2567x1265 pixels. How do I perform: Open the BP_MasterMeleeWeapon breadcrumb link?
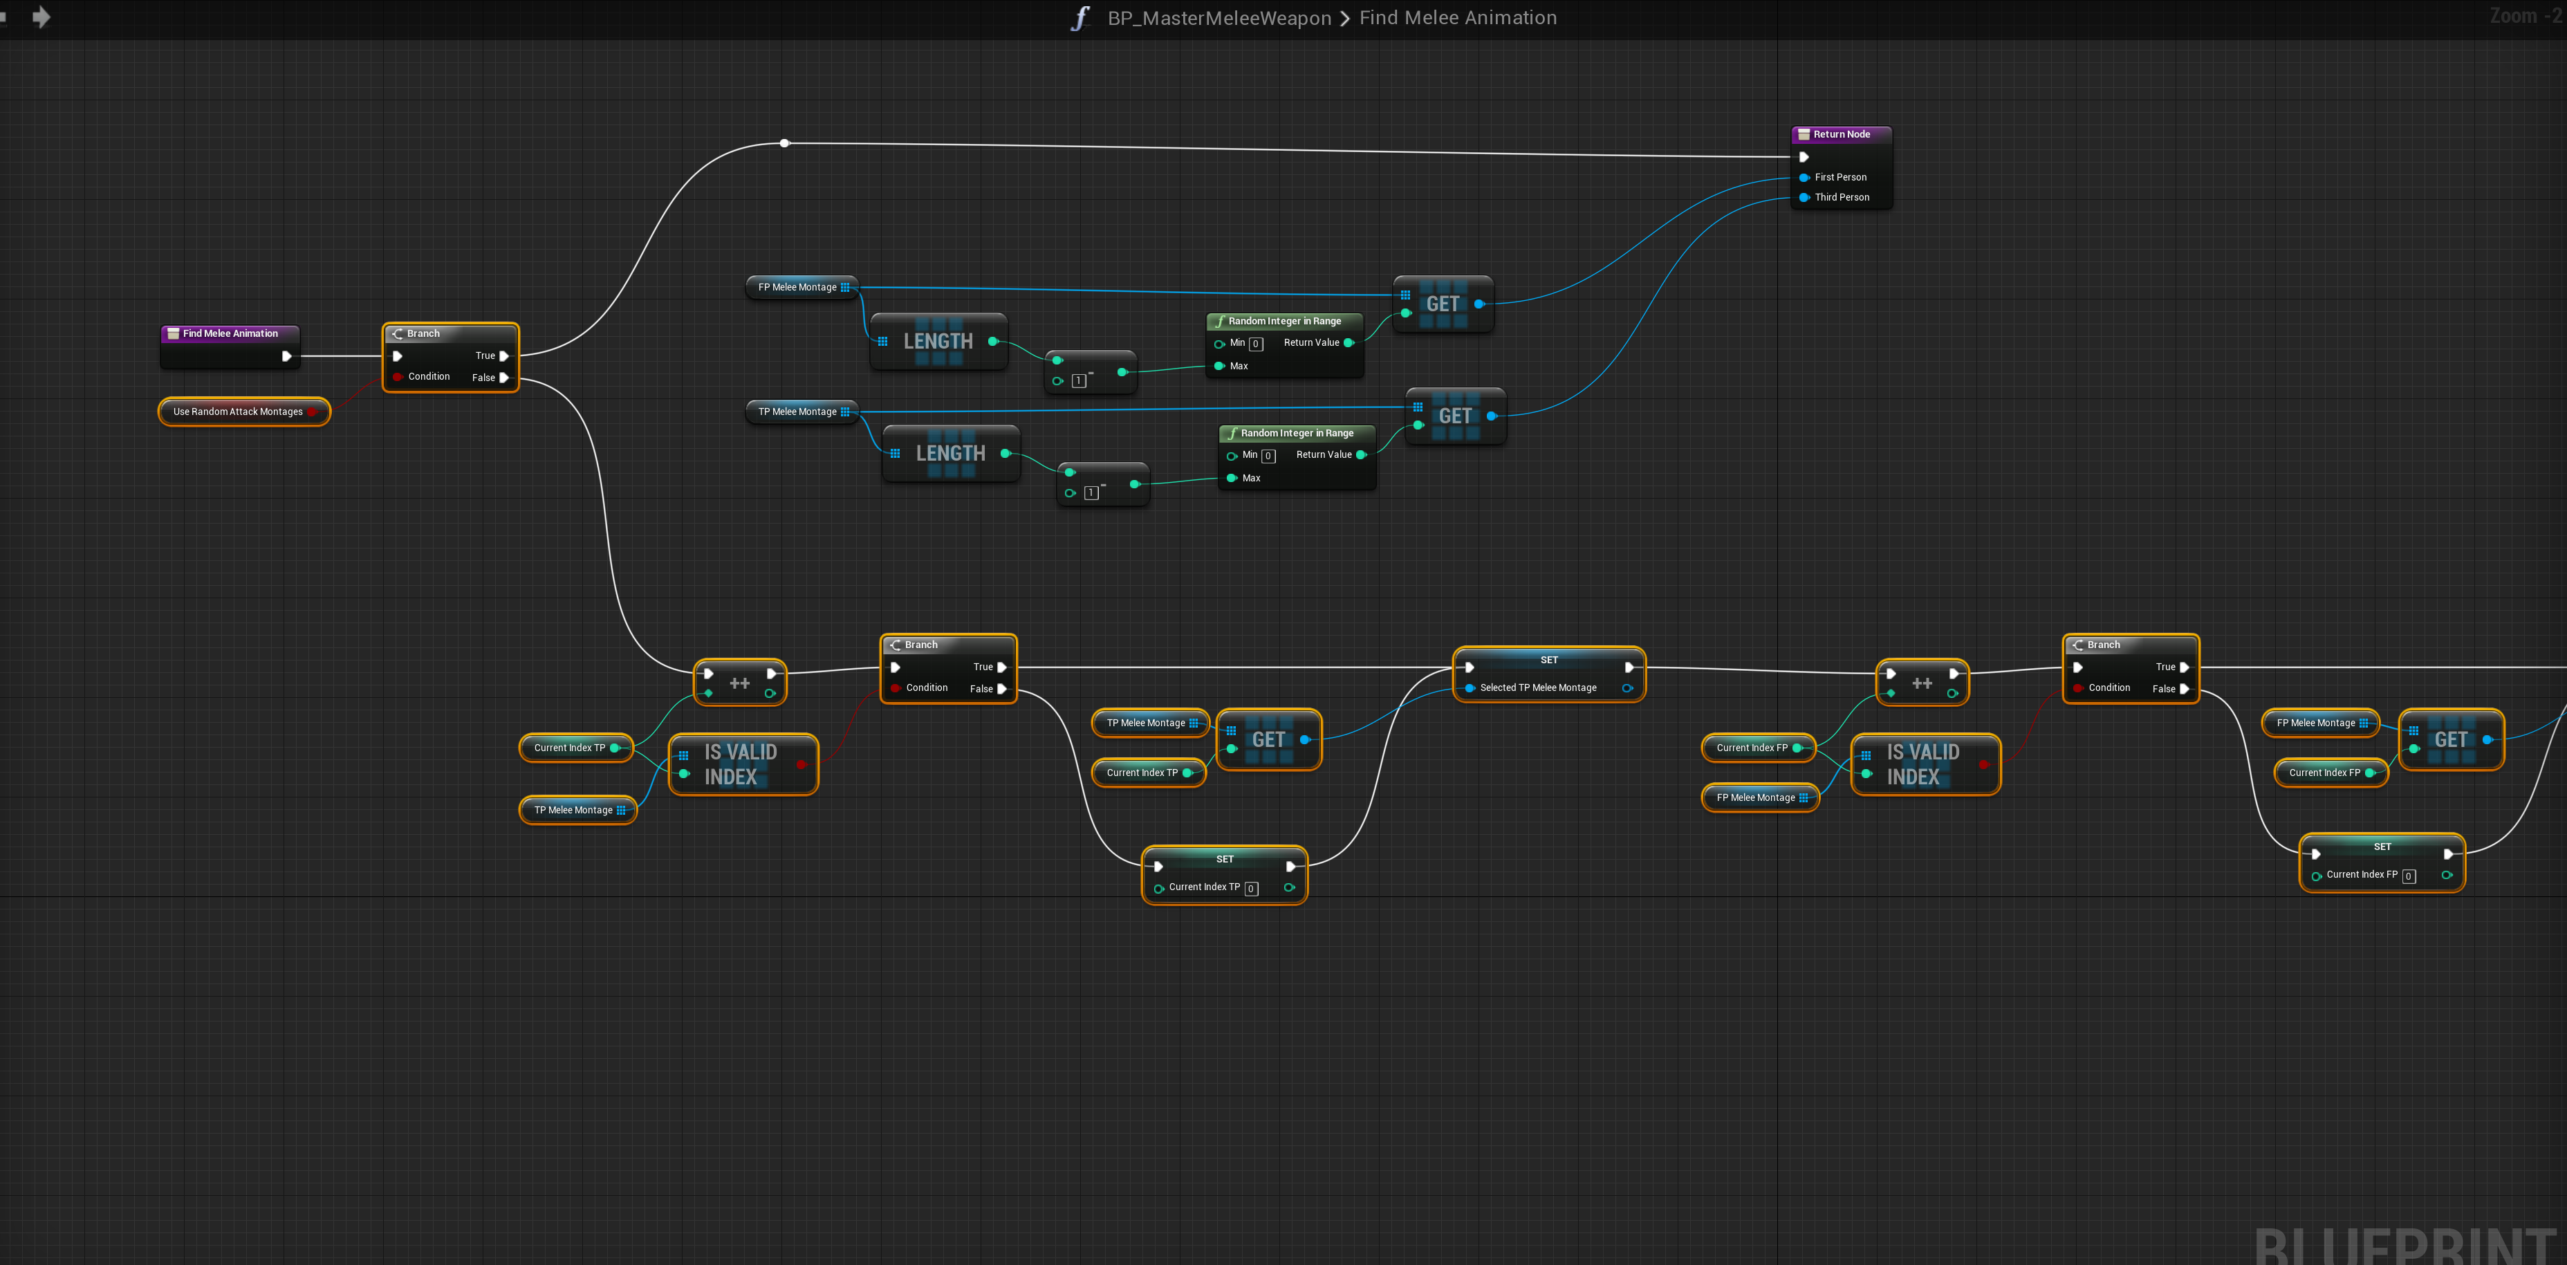click(x=1218, y=18)
